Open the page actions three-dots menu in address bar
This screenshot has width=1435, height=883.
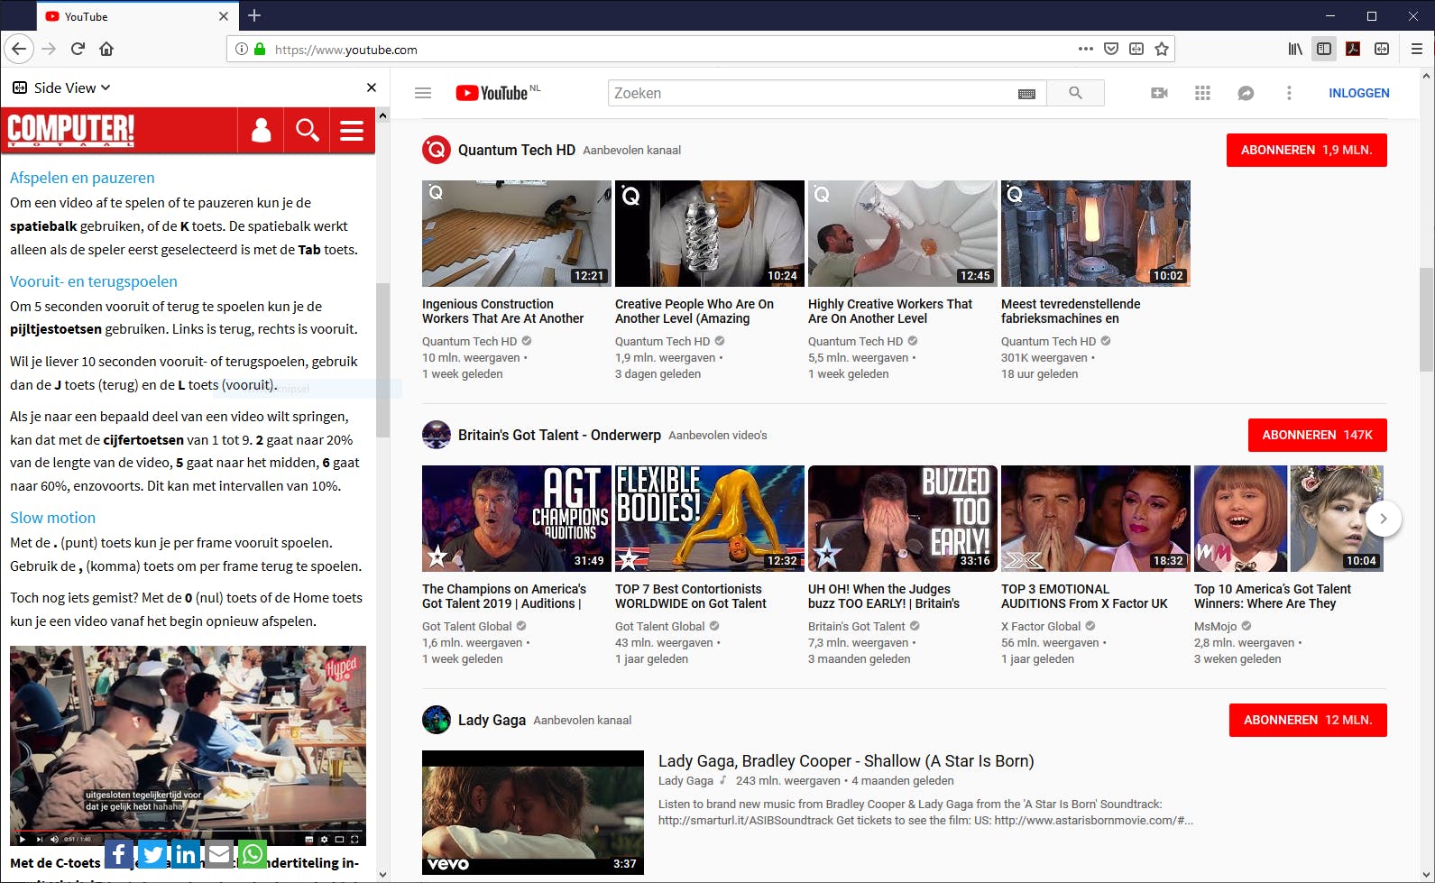click(x=1085, y=50)
